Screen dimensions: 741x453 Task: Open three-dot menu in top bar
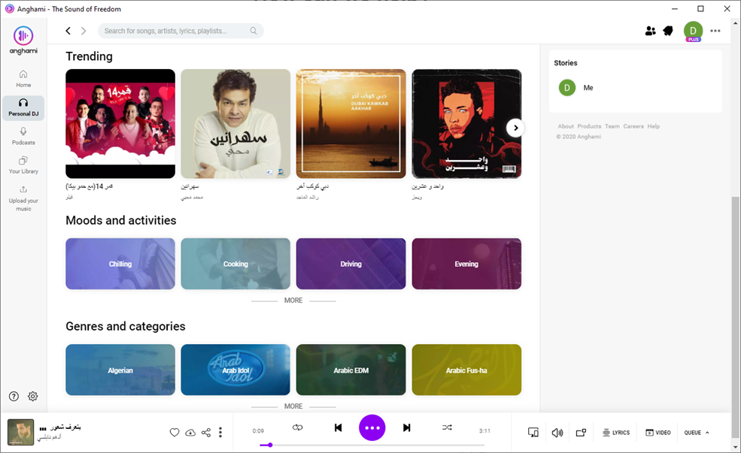click(715, 31)
